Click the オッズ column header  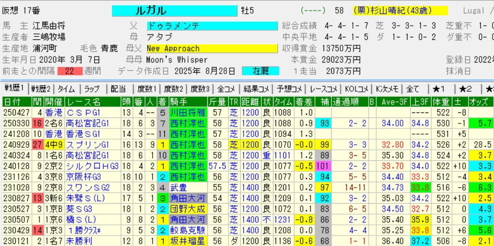point(480,101)
